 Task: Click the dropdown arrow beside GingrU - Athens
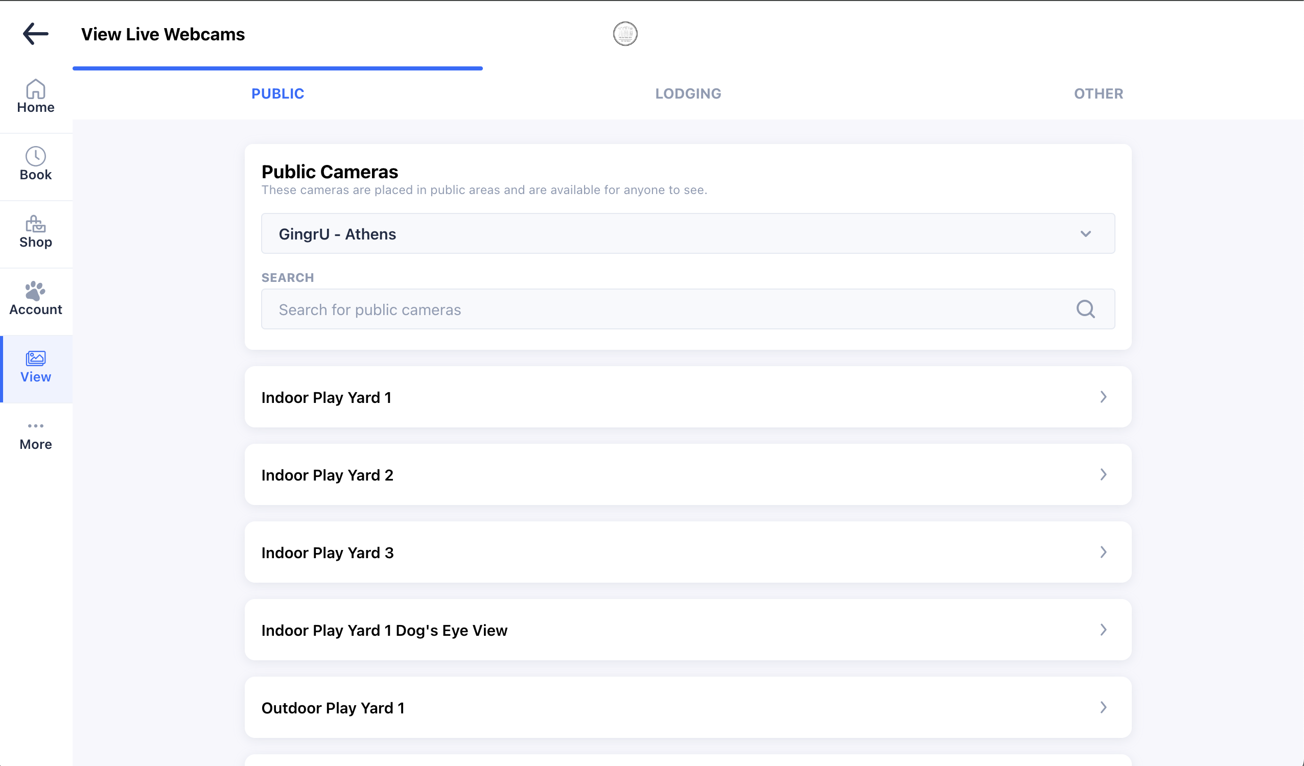[x=1085, y=234]
